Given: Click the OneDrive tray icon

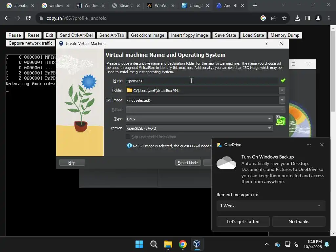Looking at the screenshot, I should tap(277, 244).
